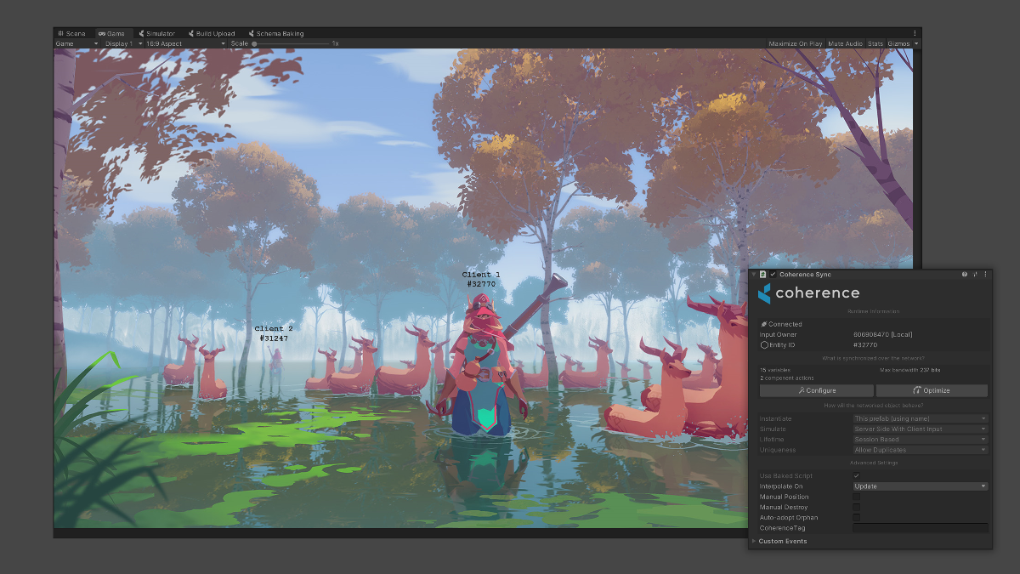The height and width of the screenshot is (574, 1020).
Task: Disable the Coherence Sync component checkbox
Action: 773,275
